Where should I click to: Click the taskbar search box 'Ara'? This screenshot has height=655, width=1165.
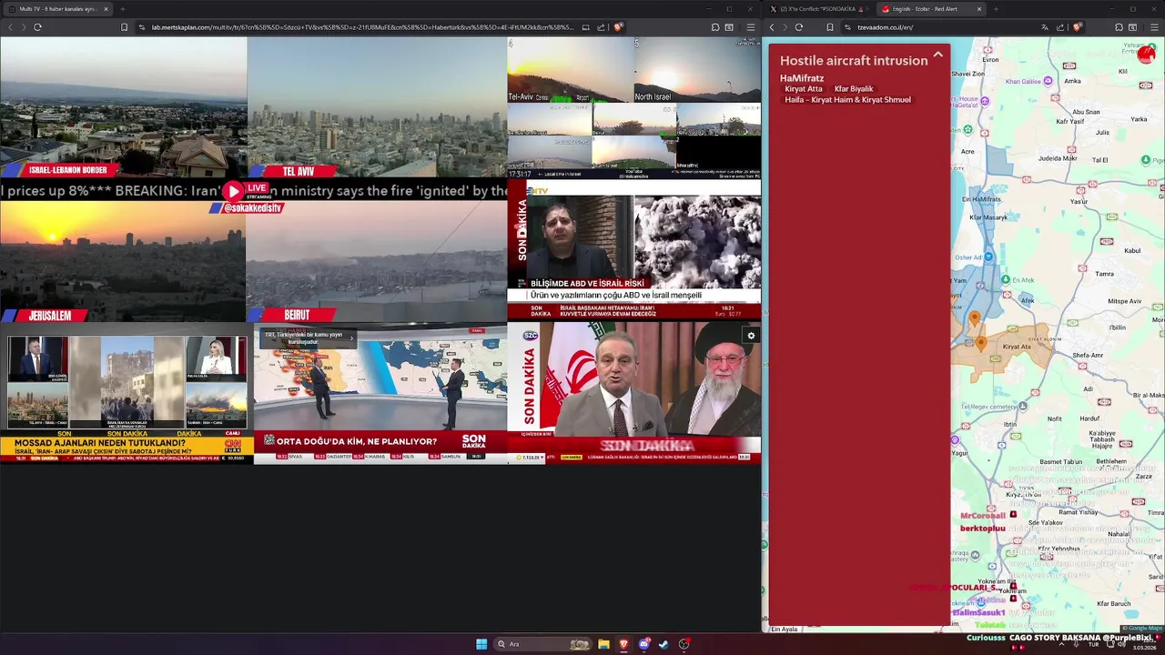pos(543,644)
